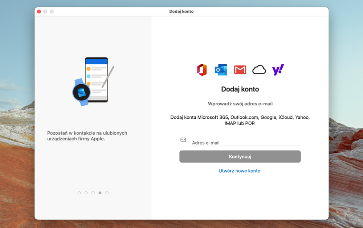Click the Dodaj konta Microsoft 365 description text
363x228 pixels.
coord(240,120)
